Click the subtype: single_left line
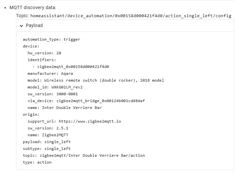 point(46,149)
